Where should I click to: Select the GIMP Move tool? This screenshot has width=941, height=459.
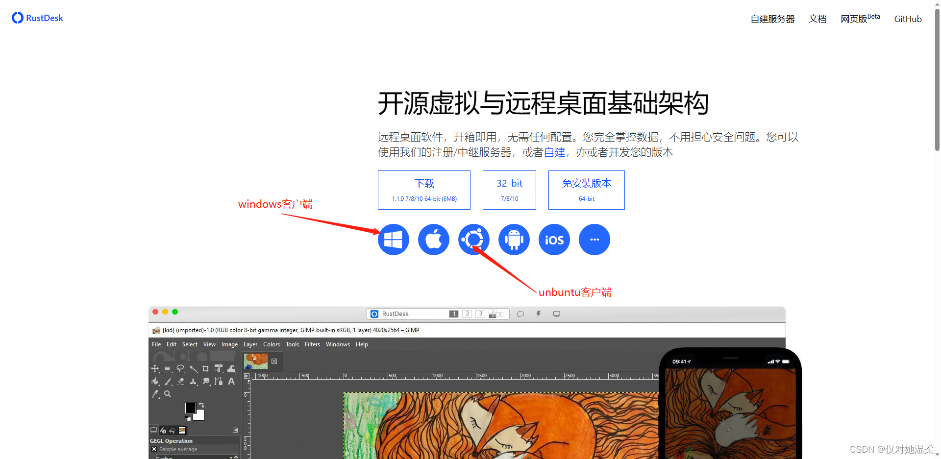click(155, 368)
